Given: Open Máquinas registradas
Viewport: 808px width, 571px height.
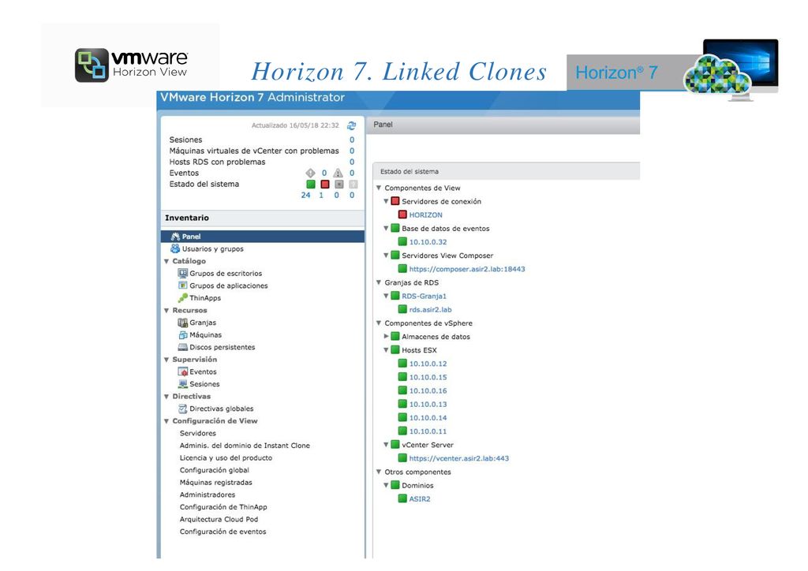Looking at the screenshot, I should pos(216,483).
